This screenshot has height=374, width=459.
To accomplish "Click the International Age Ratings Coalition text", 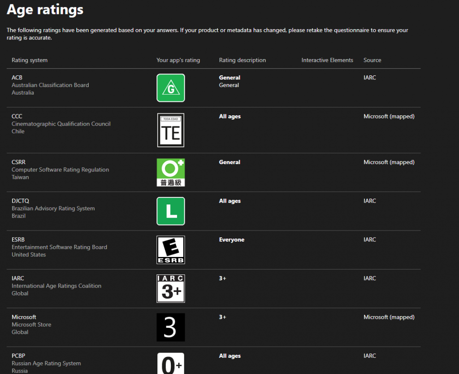I will pos(56,286).
